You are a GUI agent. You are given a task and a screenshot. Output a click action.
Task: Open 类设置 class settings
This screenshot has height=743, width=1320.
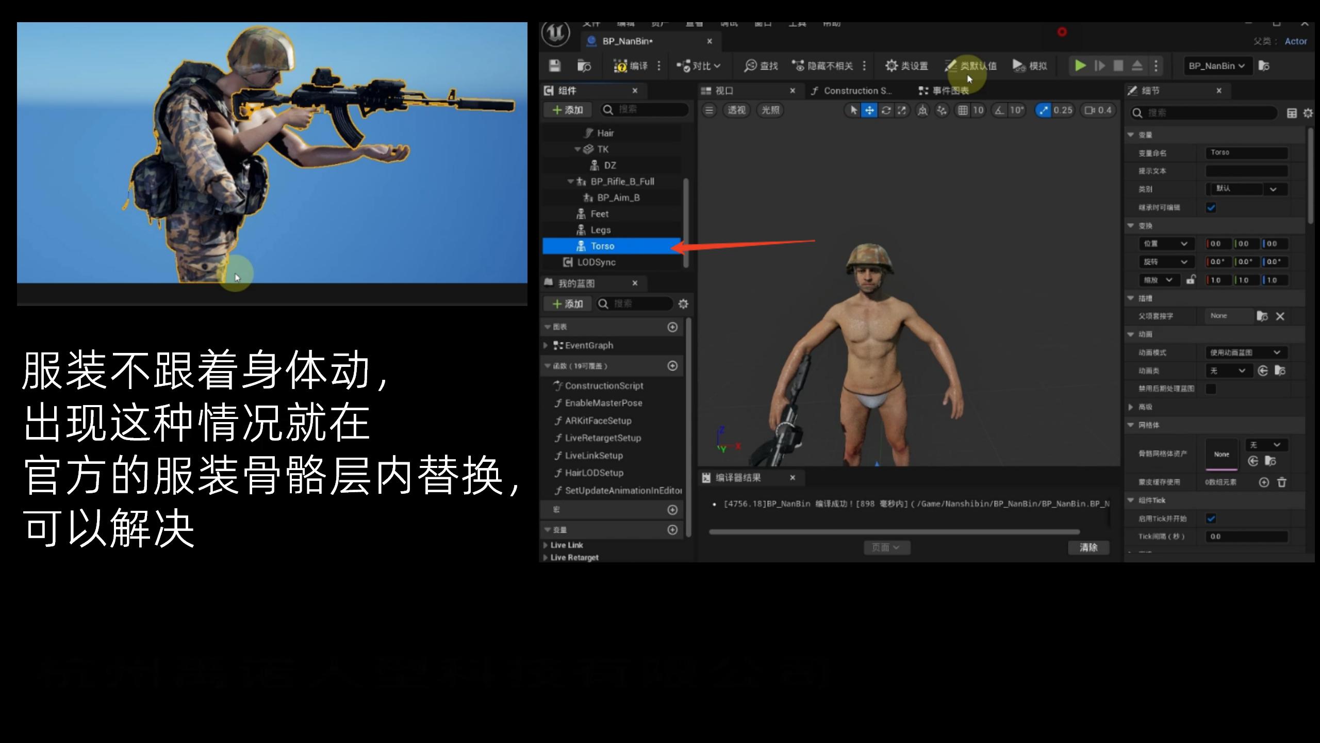(x=906, y=66)
